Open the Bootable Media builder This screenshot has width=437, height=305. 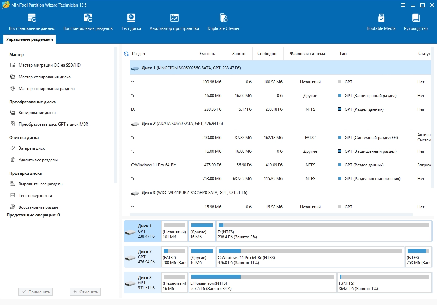(x=381, y=22)
